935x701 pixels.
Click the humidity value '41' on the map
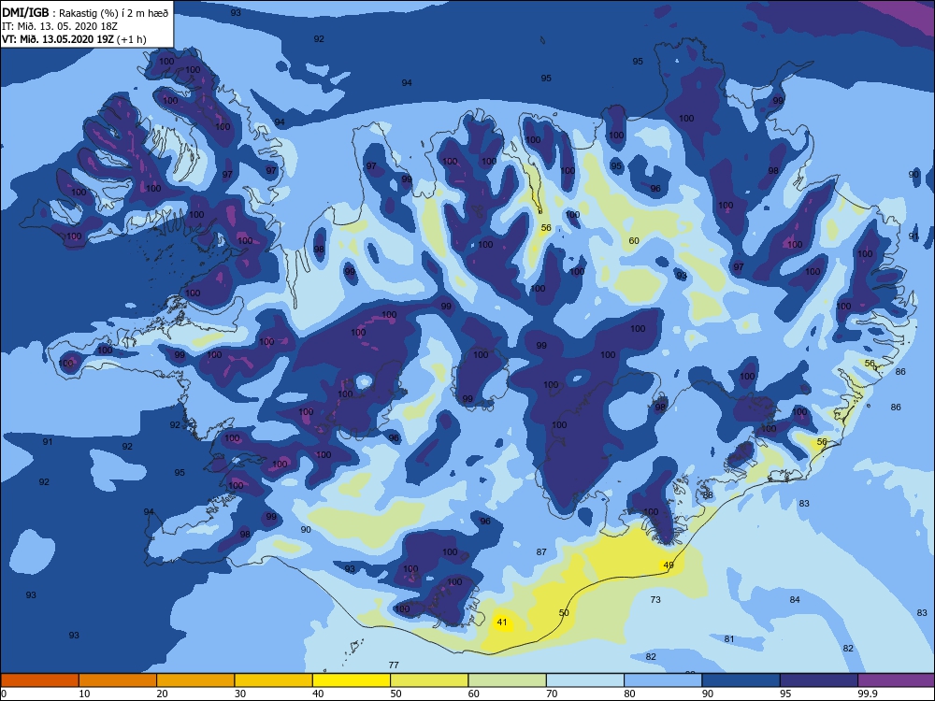point(502,622)
